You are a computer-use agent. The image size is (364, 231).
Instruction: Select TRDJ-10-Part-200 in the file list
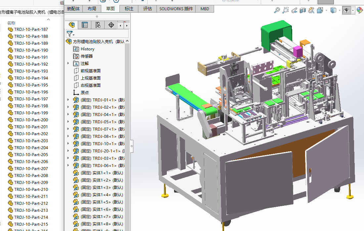[31, 120]
